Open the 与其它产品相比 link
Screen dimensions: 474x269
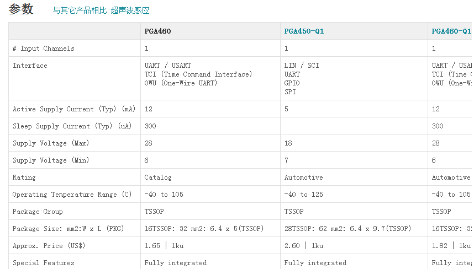click(x=80, y=10)
